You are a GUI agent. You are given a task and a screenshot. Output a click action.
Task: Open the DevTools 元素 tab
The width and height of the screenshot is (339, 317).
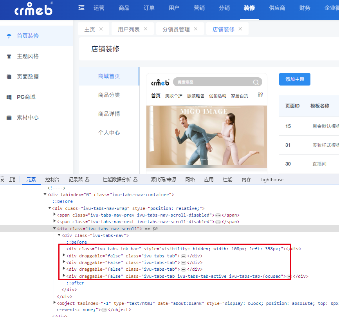tap(31, 180)
